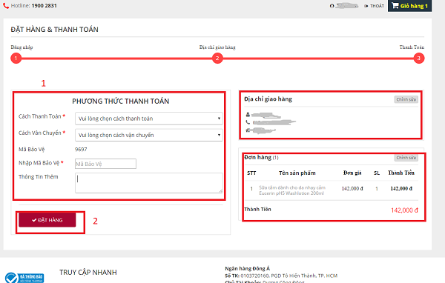Image resolution: width=445 pixels, height=283 pixels.
Task: Click the user account icon in header
Action: pos(332,6)
